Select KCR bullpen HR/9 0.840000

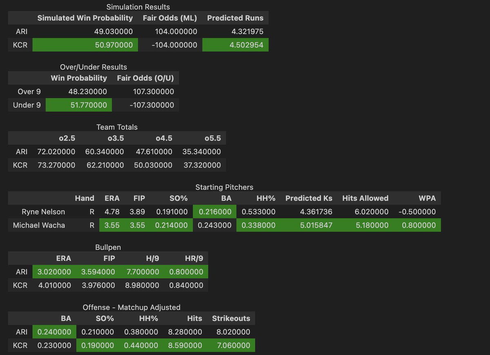[186, 285]
